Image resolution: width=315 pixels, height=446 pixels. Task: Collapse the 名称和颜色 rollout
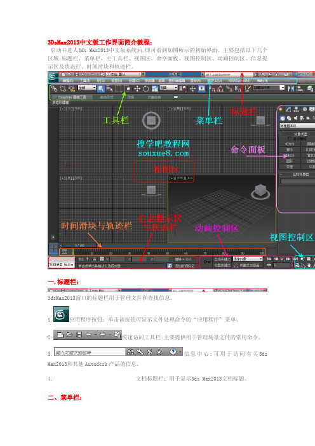pos(297,174)
